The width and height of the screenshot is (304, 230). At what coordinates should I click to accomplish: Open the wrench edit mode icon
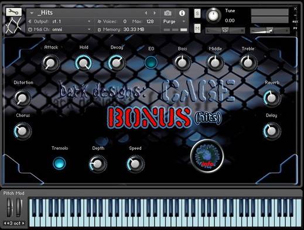pos(13,12)
